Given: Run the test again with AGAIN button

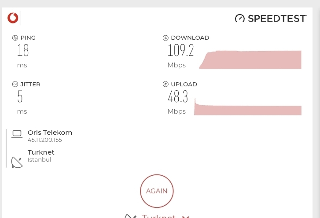Looking at the screenshot, I should (x=157, y=191).
